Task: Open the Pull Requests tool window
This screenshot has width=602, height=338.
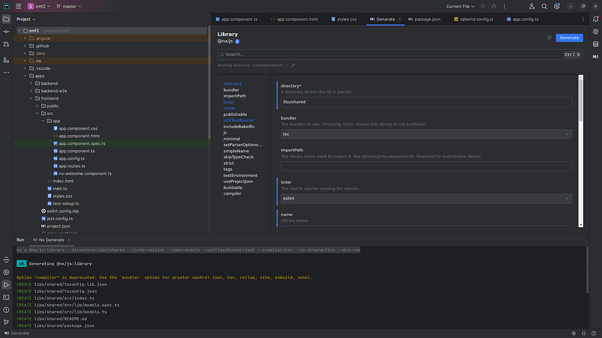Action: [6, 45]
